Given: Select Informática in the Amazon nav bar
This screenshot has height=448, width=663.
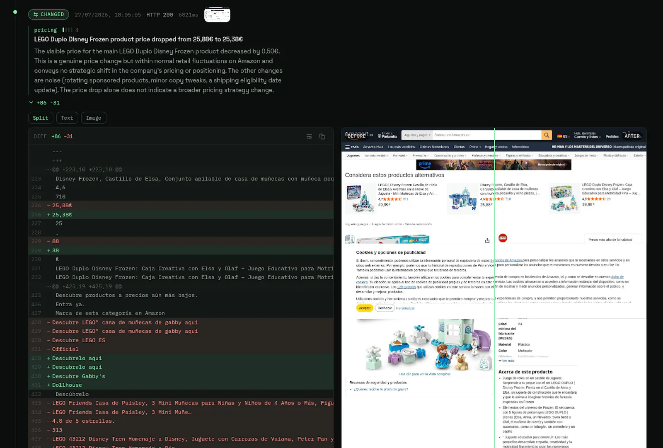Looking at the screenshot, I should pyautogui.click(x=520, y=147).
